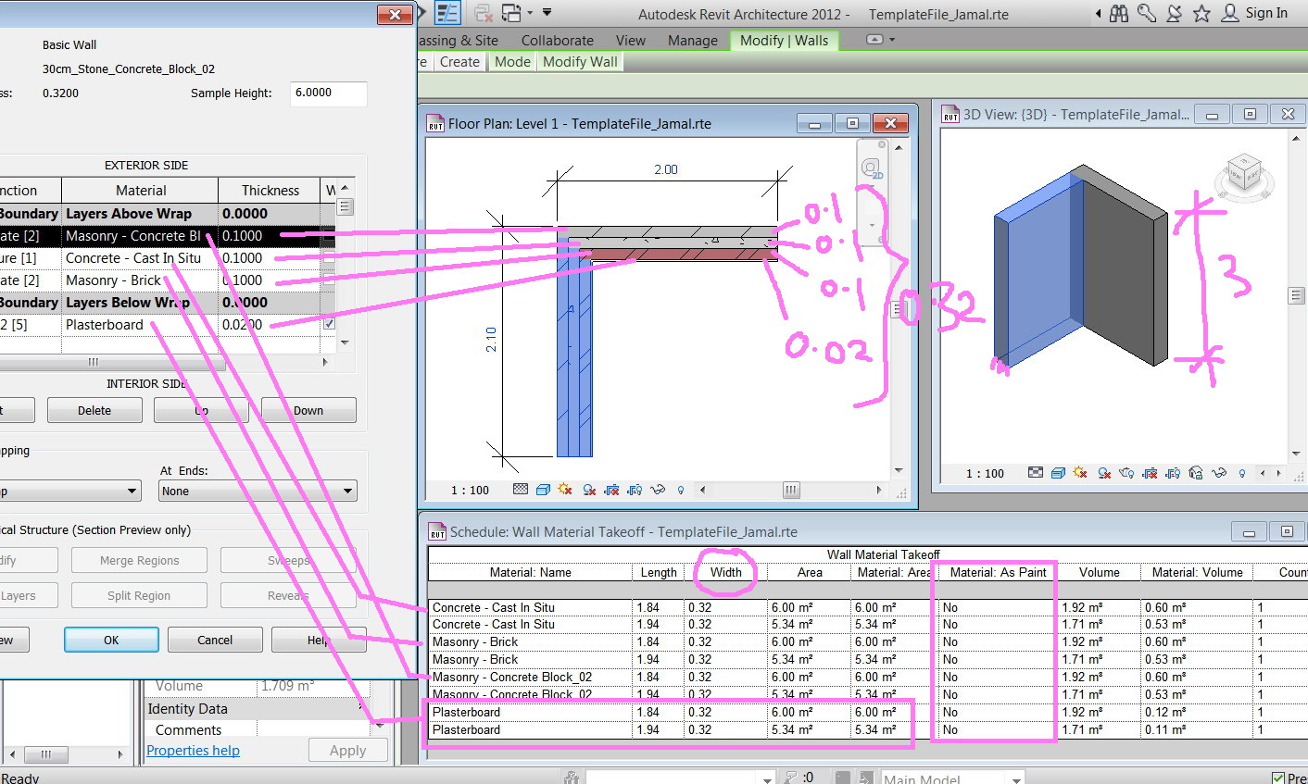
Task: Click the Width column header in schedule
Action: [725, 572]
